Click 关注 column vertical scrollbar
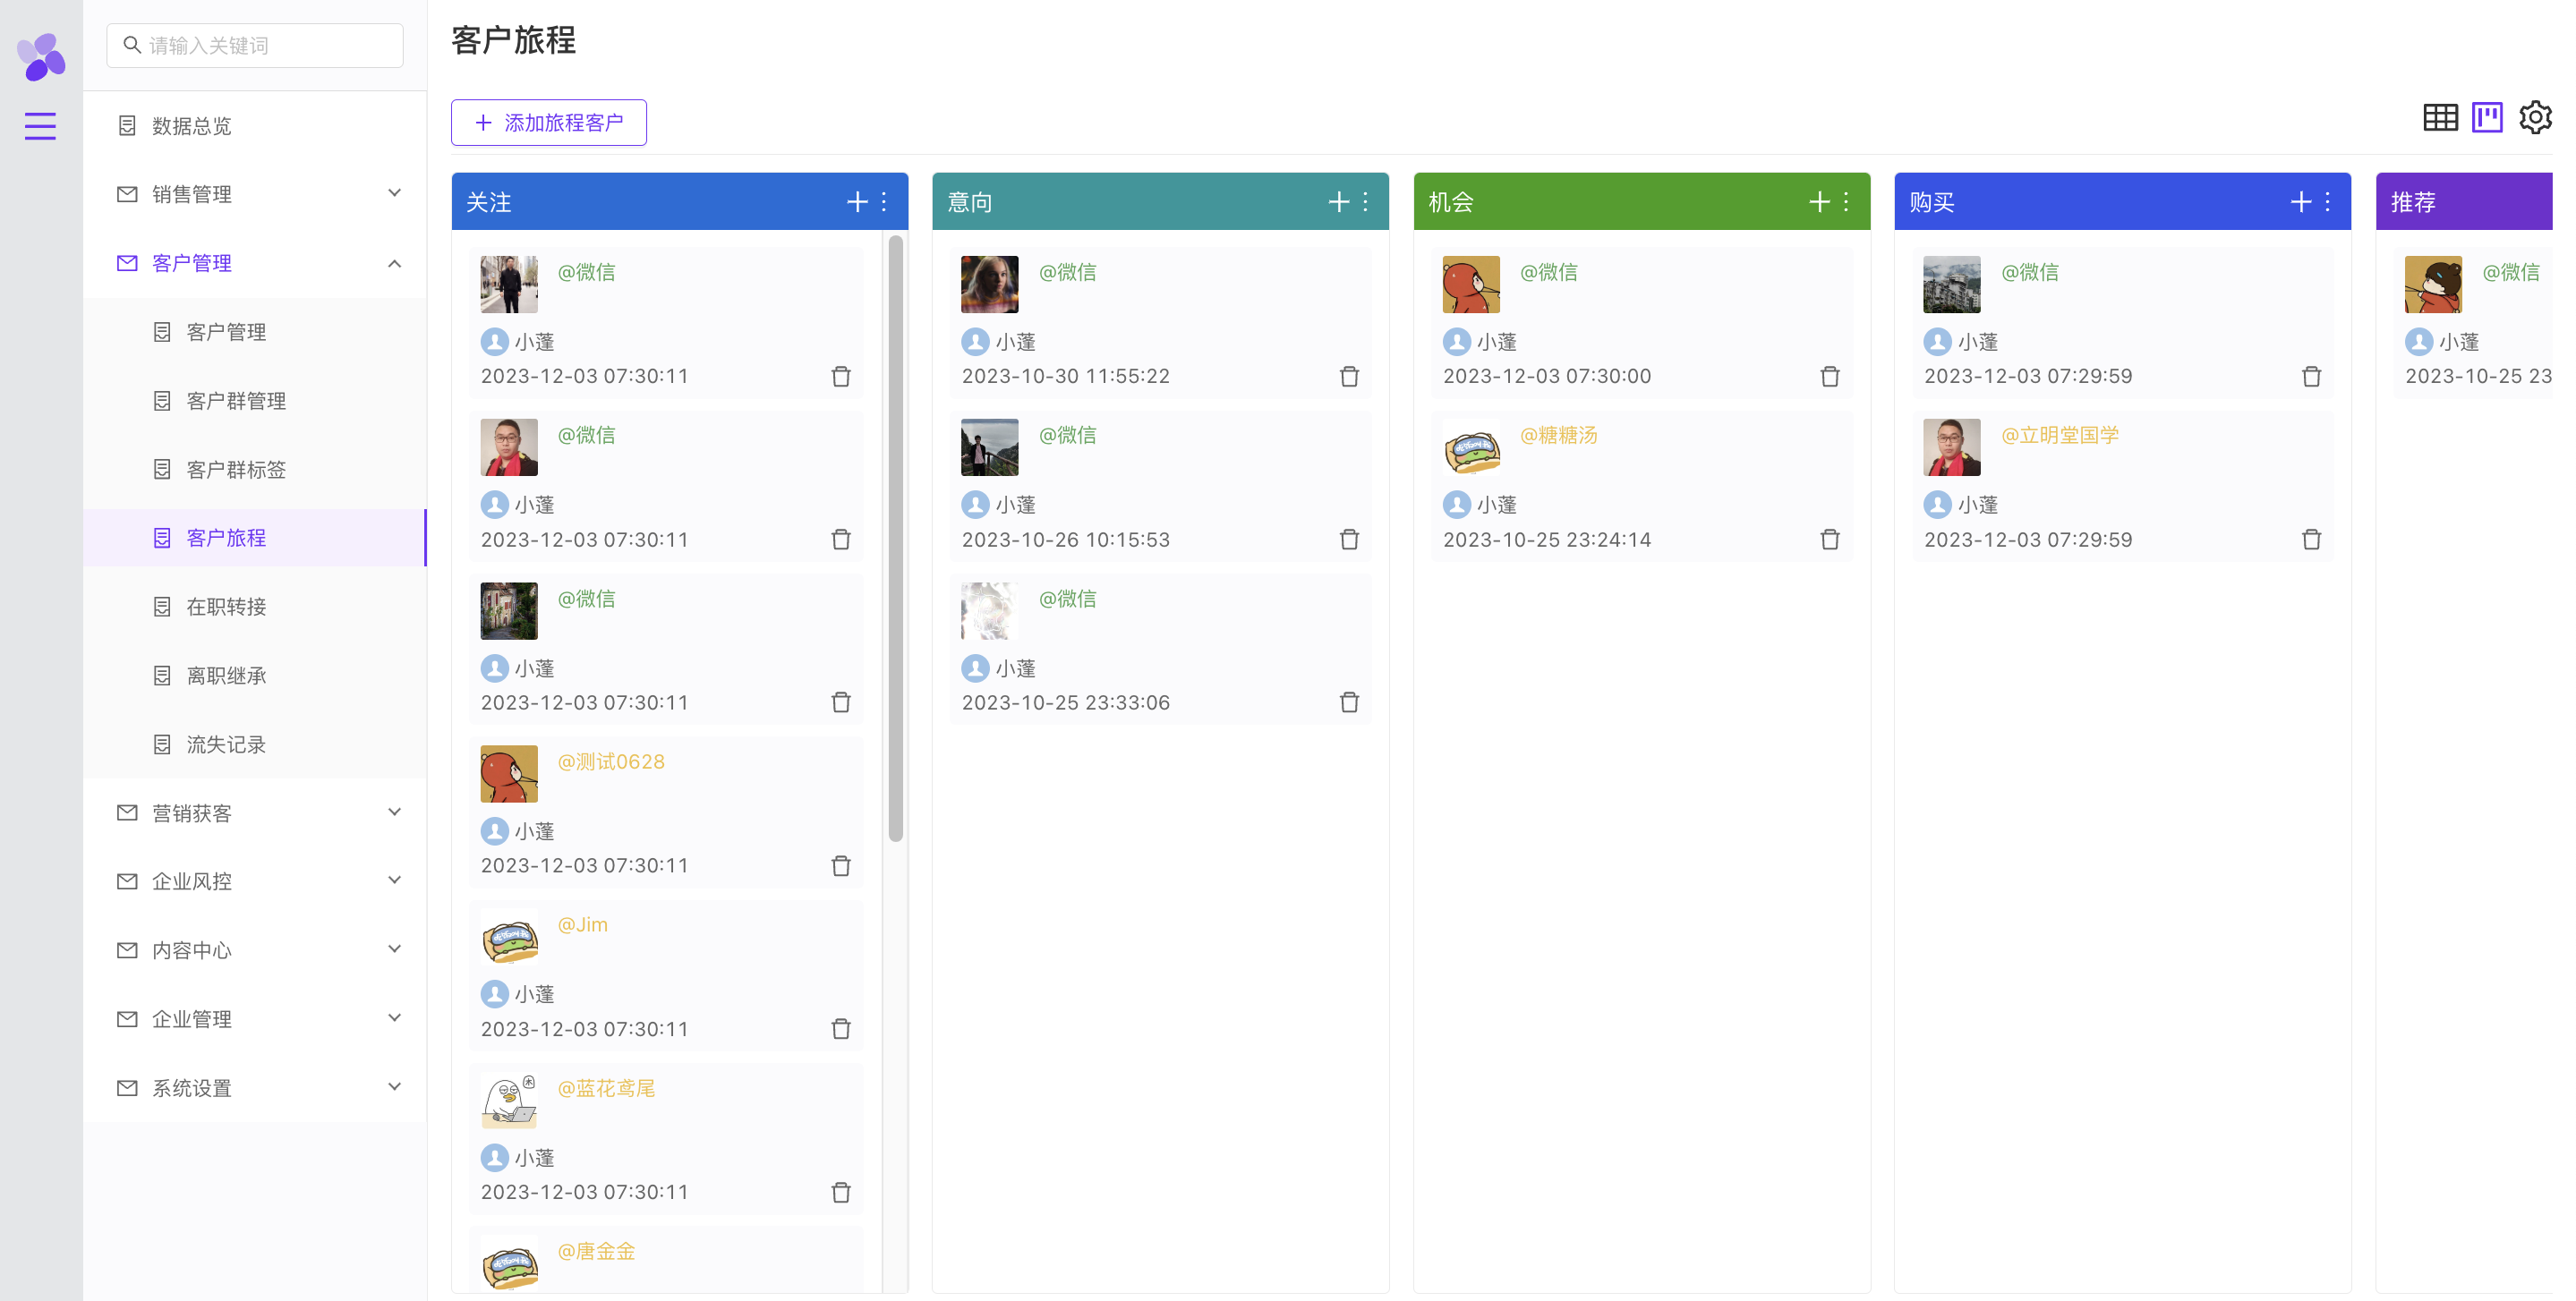 pyautogui.click(x=896, y=540)
